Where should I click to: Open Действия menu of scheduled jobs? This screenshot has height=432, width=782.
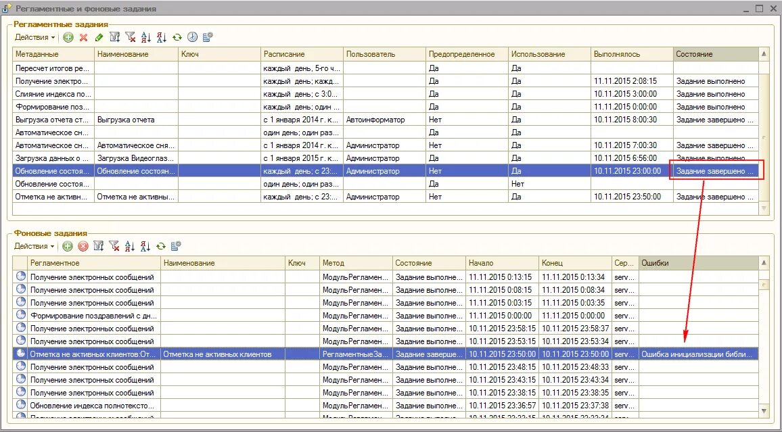(34, 37)
